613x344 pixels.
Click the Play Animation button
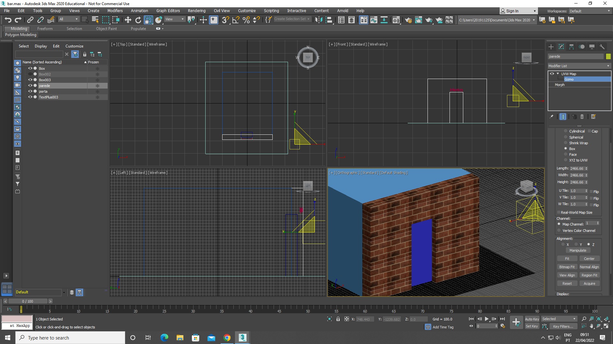click(x=487, y=319)
